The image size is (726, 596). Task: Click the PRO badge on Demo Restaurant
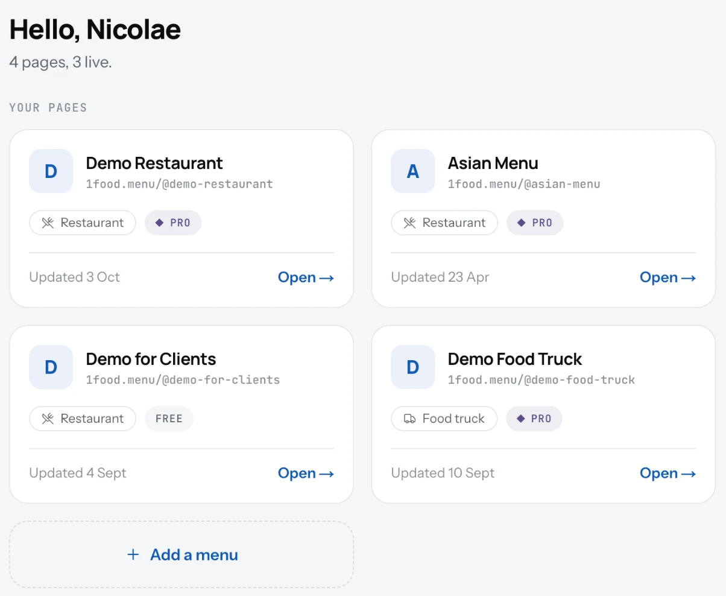pos(173,223)
